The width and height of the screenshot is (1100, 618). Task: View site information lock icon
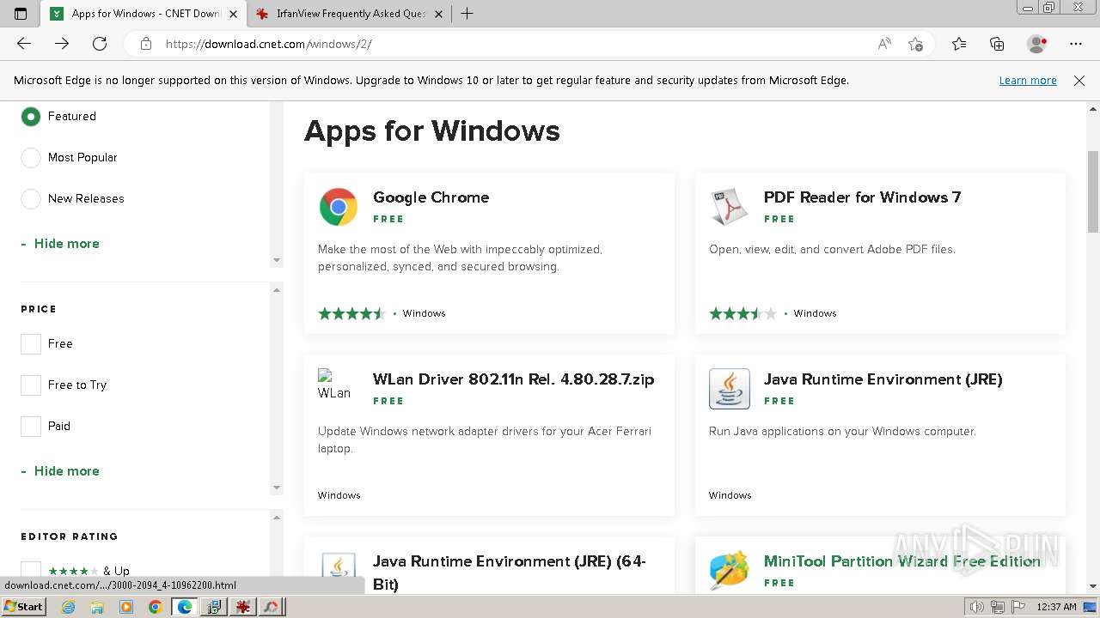(146, 44)
